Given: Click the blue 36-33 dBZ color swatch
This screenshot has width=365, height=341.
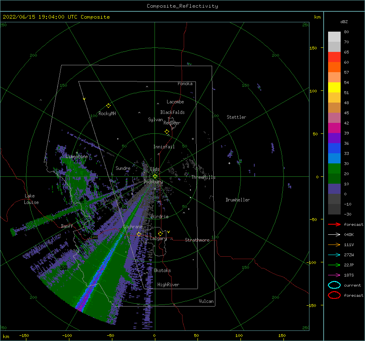Looking at the screenshot, I should [334, 148].
